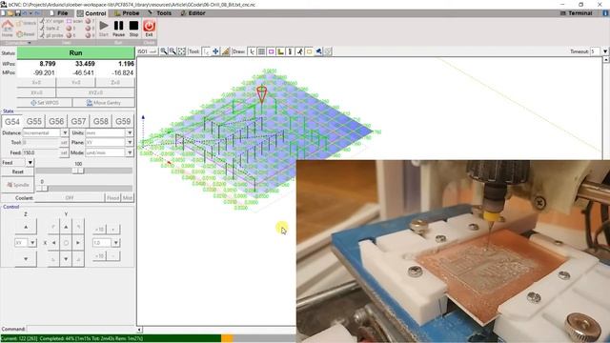Screen dimensions: 610x343
Task: Select the G54 coordinate system
Action: coord(12,121)
